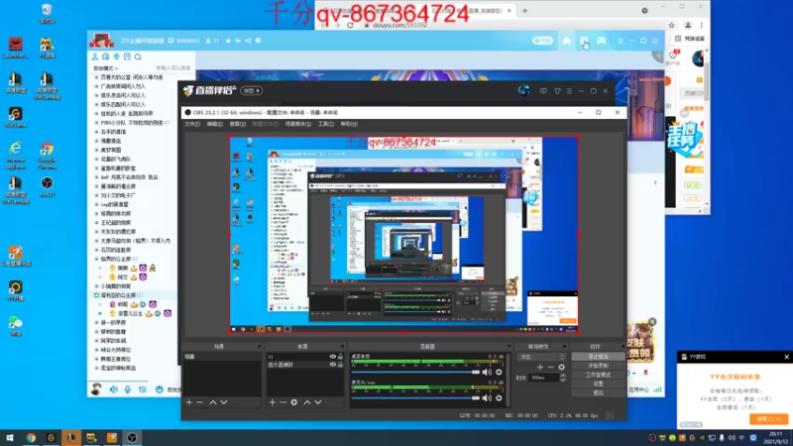Toggle visibility of source "11"

[333, 357]
